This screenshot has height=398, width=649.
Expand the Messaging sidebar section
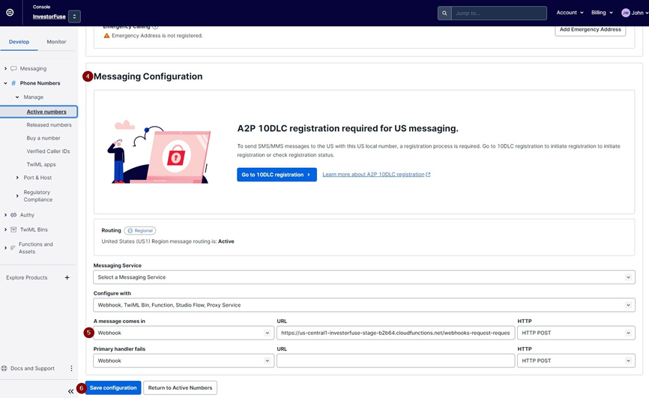pyautogui.click(x=5, y=68)
